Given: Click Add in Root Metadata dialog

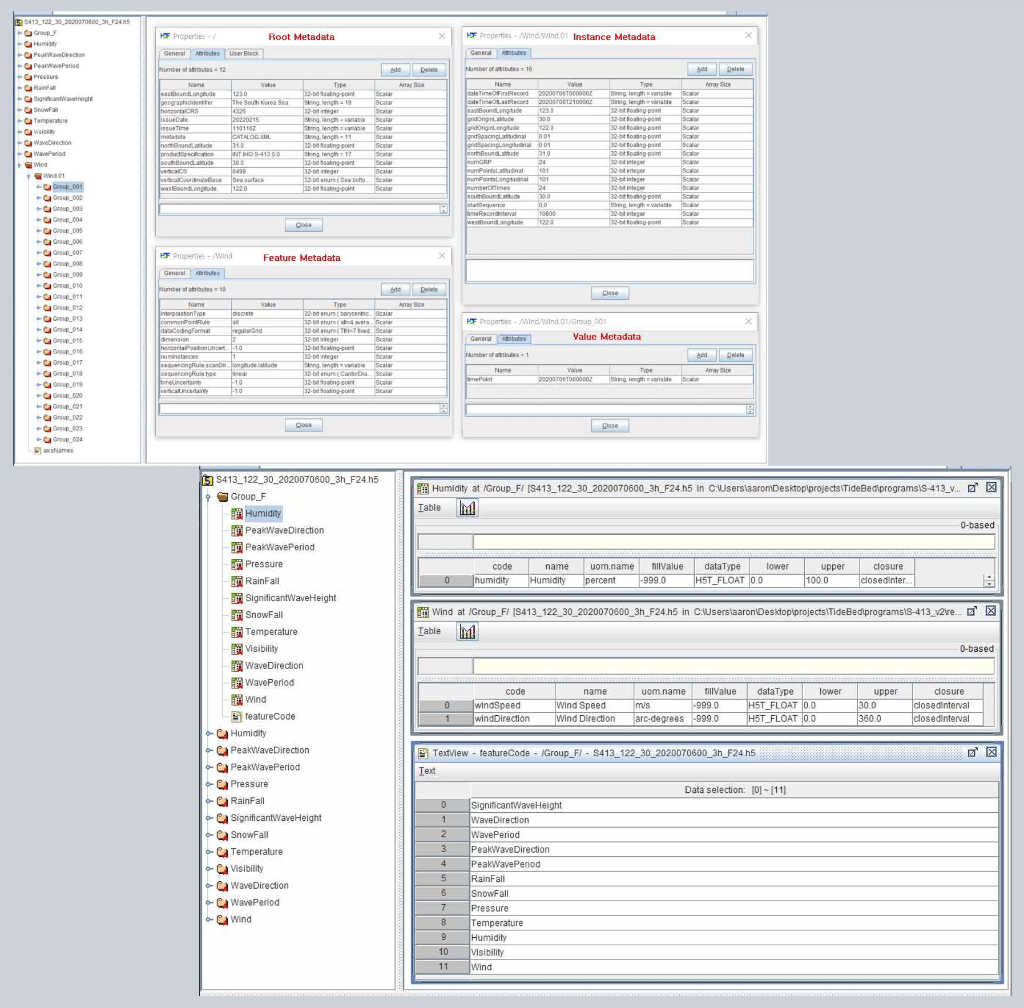Looking at the screenshot, I should point(396,70).
